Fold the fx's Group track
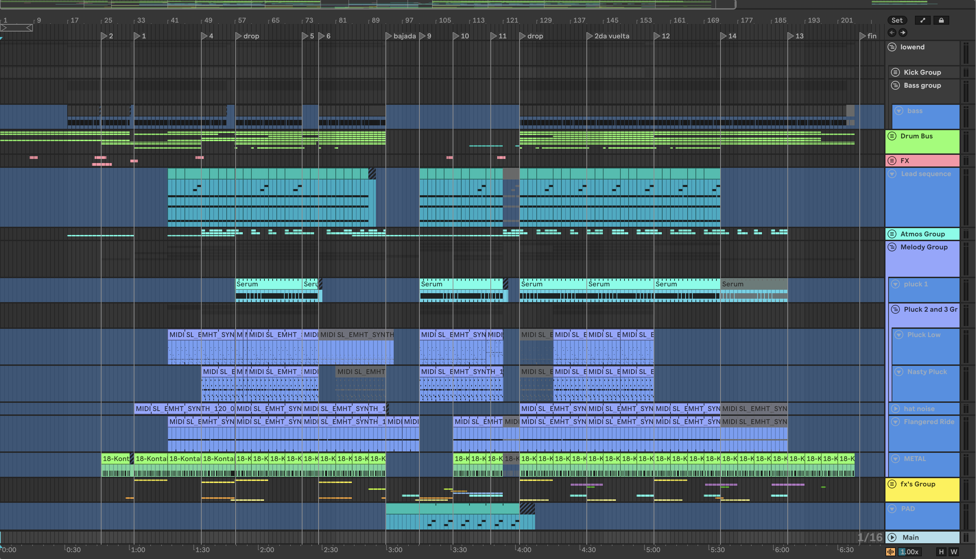 [x=892, y=484]
